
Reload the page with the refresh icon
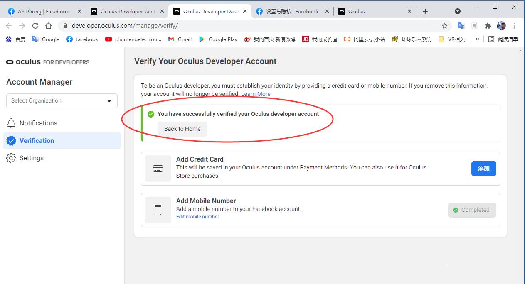pos(35,26)
